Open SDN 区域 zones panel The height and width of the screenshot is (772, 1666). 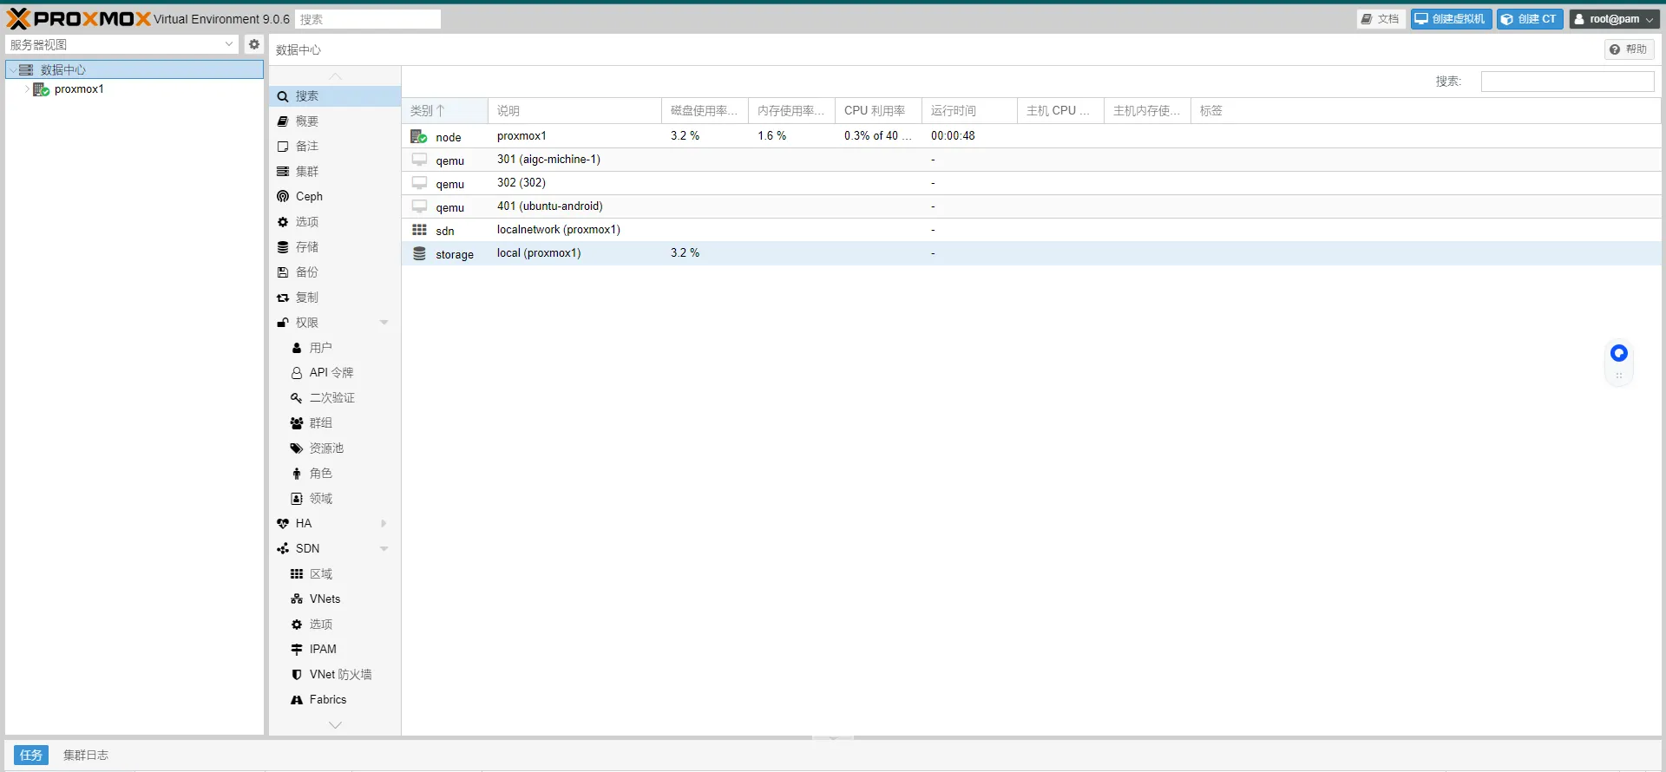pyautogui.click(x=335, y=574)
